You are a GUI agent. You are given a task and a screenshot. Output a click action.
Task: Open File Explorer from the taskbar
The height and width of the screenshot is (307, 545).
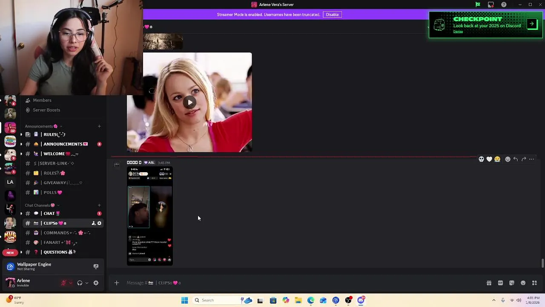298,300
